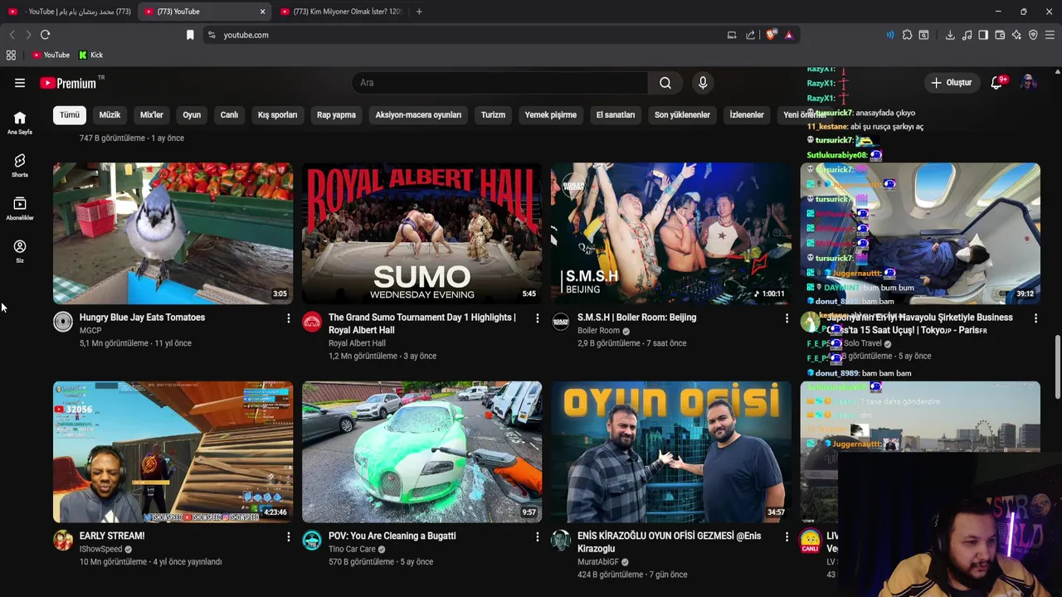The image size is (1062, 597).
Task: Open the Tino Car Care channel link
Action: click(x=352, y=549)
